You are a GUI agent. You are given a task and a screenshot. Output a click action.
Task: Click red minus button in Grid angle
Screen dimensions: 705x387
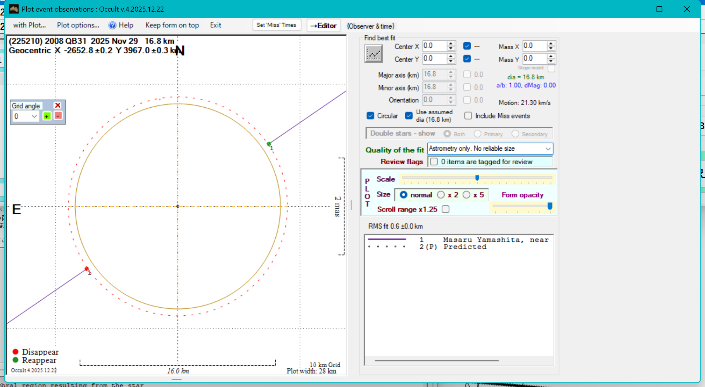pyautogui.click(x=58, y=116)
